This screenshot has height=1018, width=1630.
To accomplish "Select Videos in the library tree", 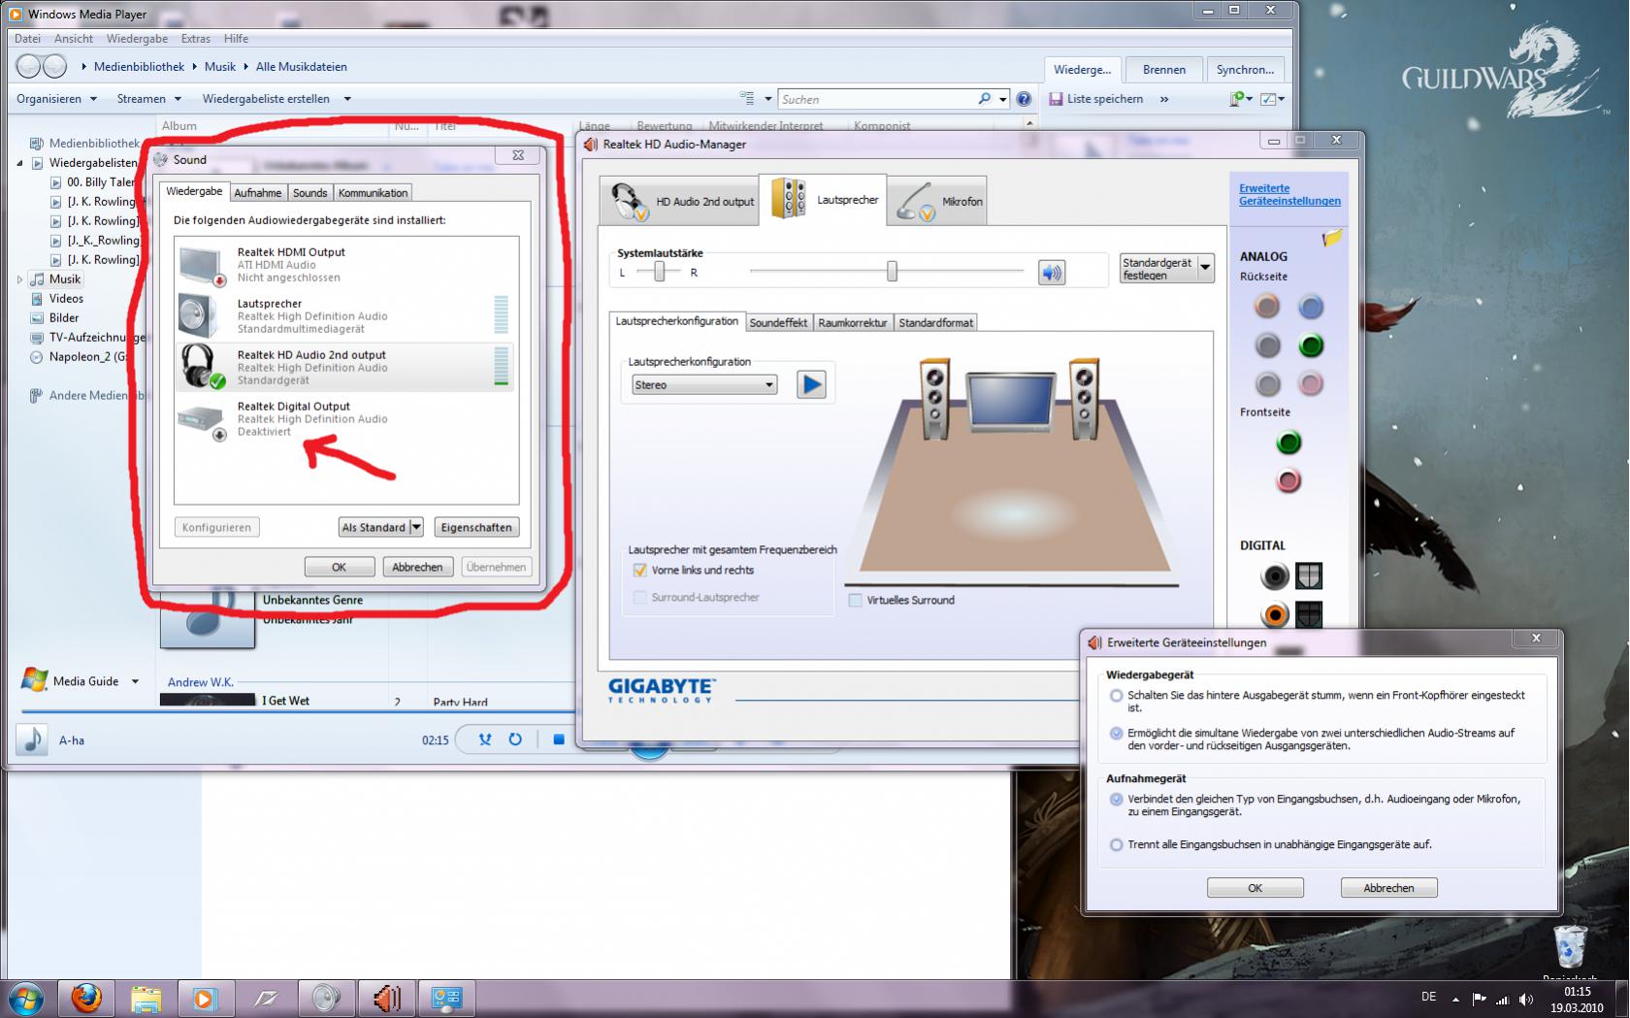I will coord(66,299).
